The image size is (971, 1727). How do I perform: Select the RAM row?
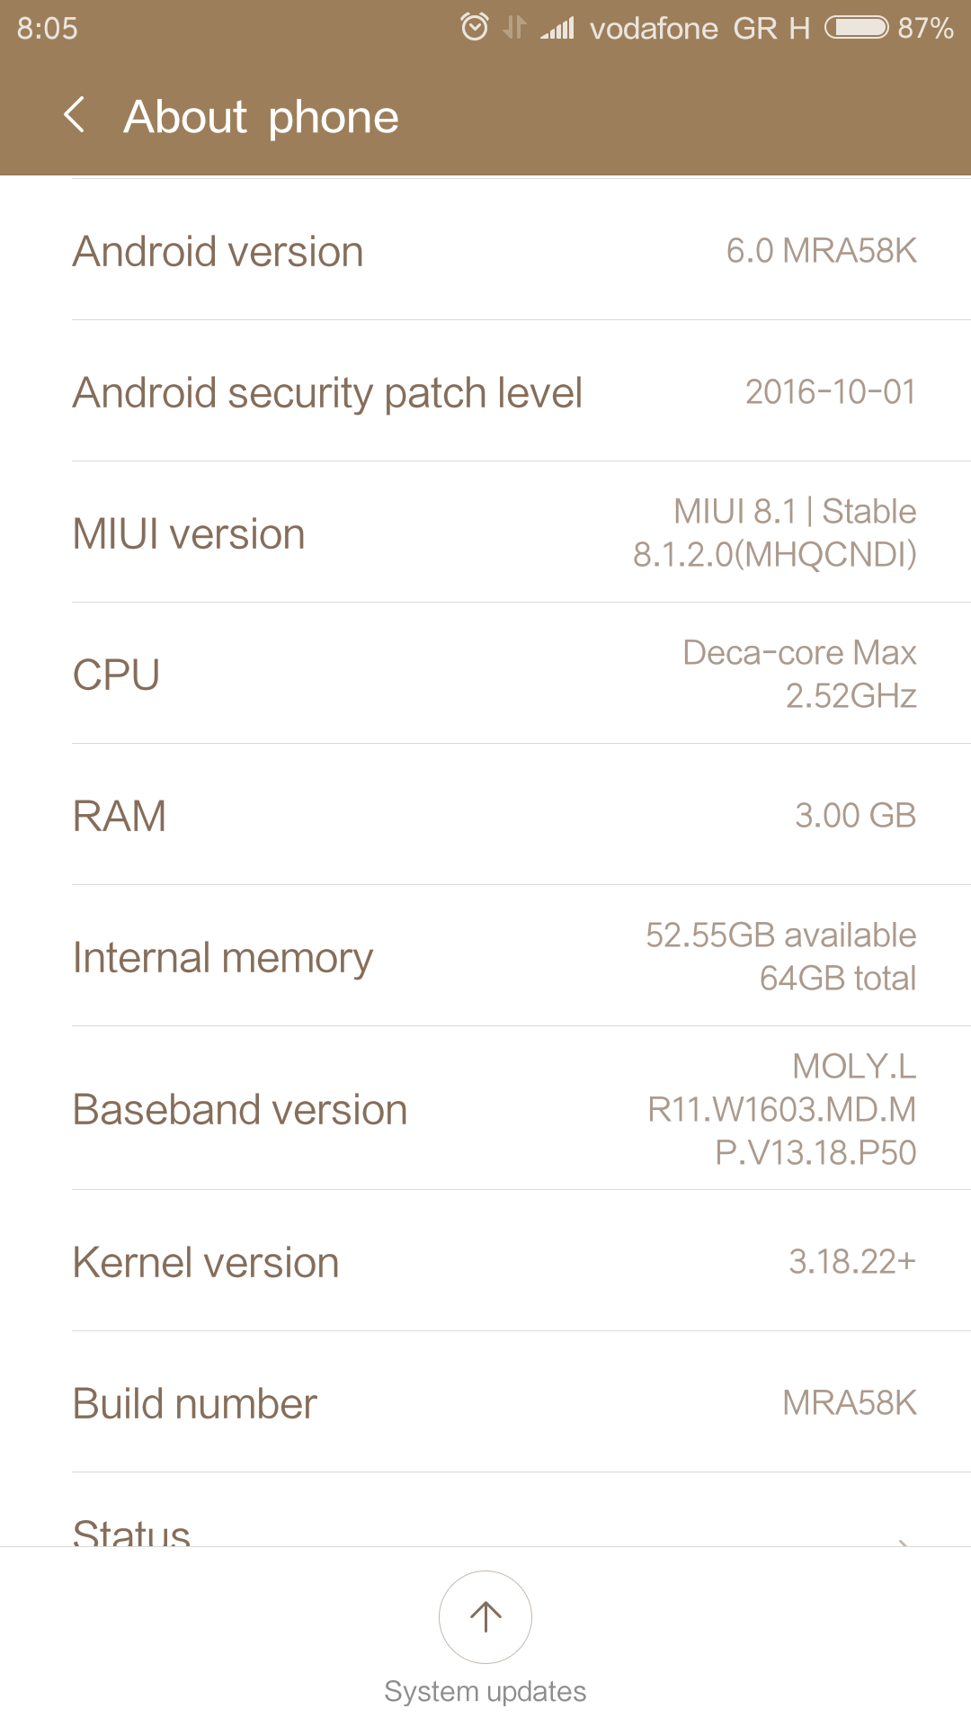coord(485,816)
